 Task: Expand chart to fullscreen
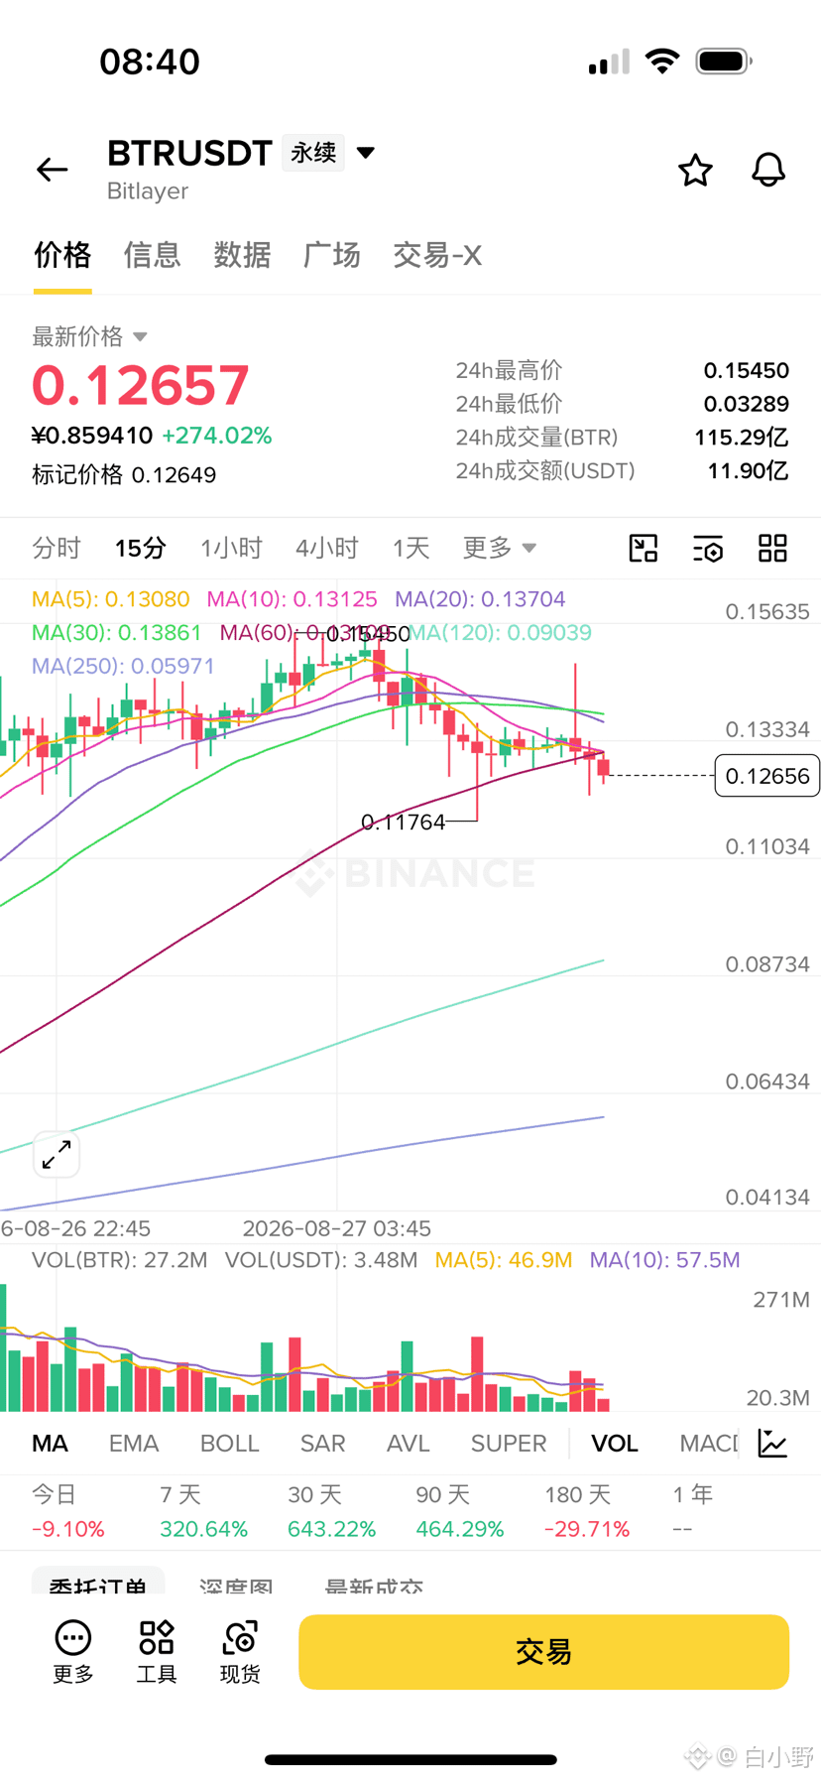pos(57,1154)
